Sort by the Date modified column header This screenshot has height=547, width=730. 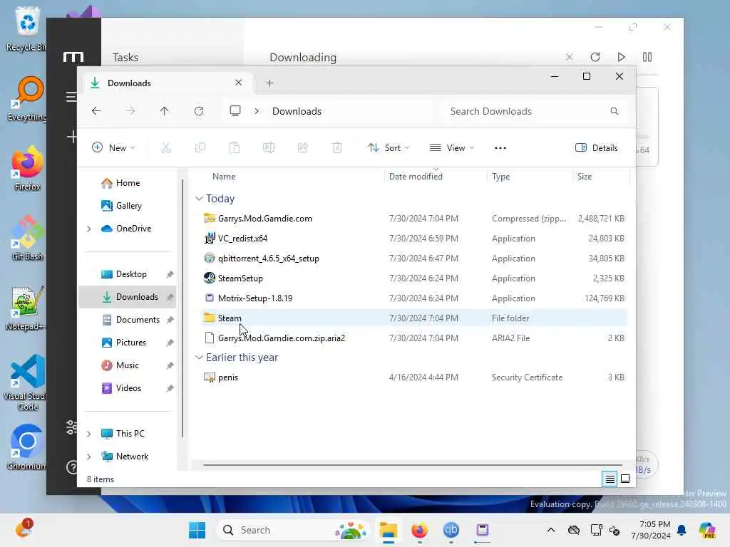pos(416,177)
